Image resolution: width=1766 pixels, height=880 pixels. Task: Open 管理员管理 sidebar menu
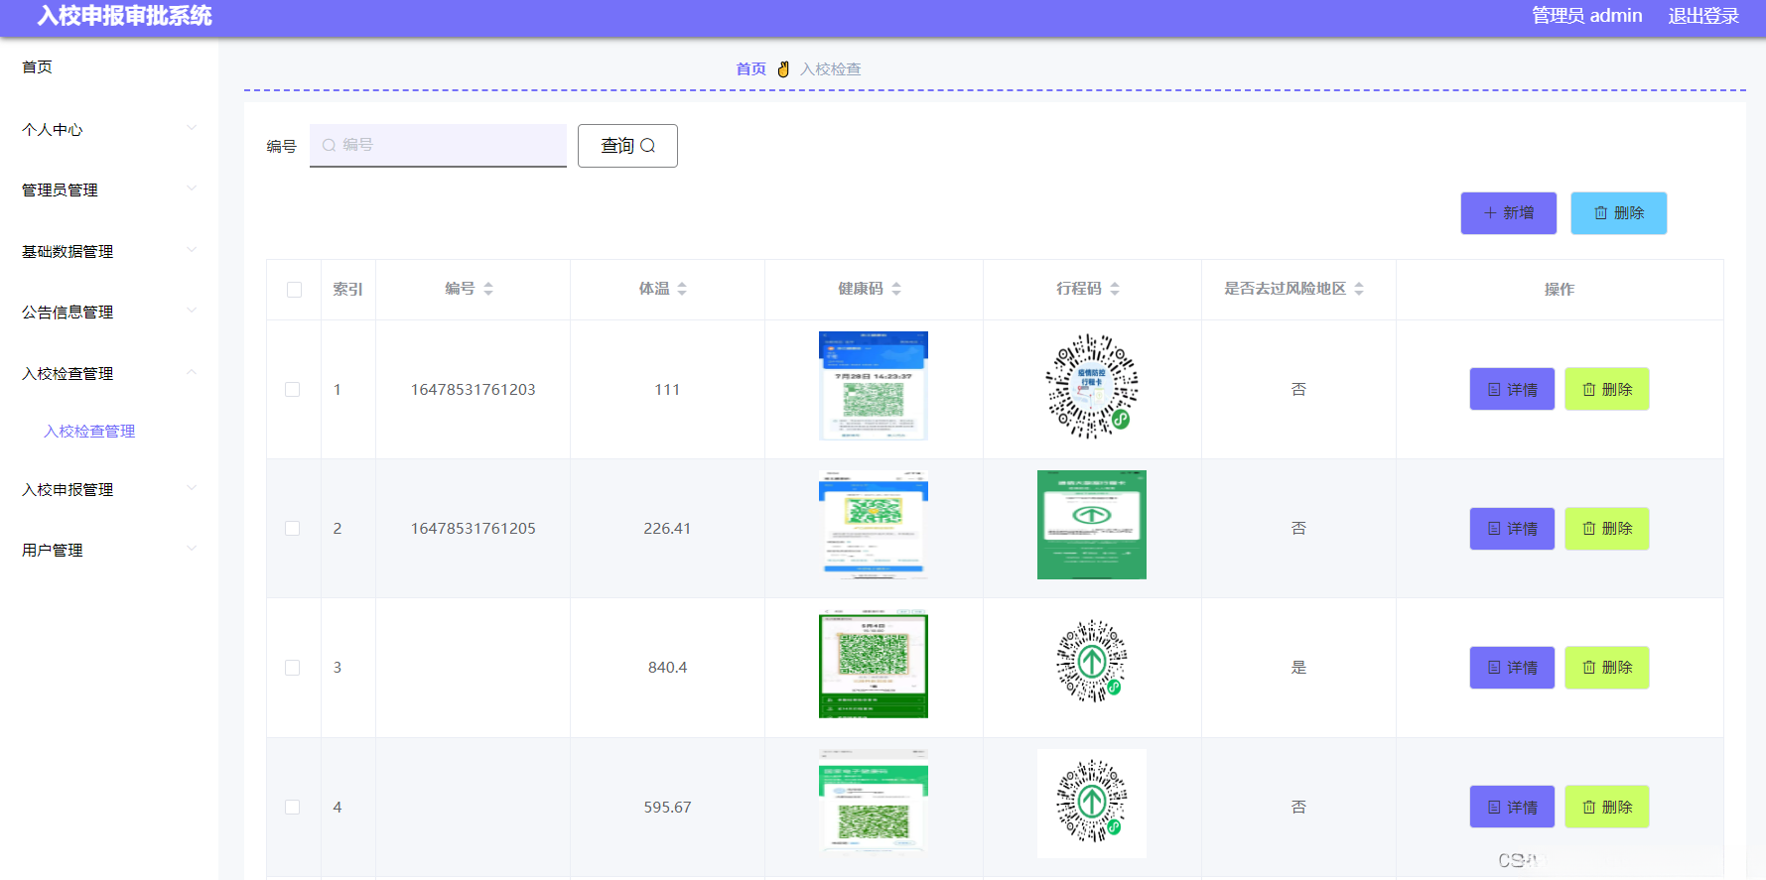pyautogui.click(x=109, y=190)
